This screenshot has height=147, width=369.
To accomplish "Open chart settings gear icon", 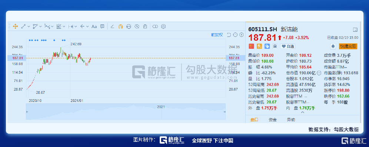I will coord(163,27).
